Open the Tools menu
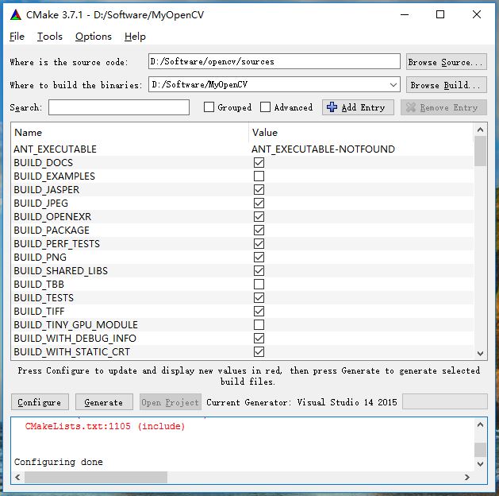The height and width of the screenshot is (496, 499). (50, 37)
